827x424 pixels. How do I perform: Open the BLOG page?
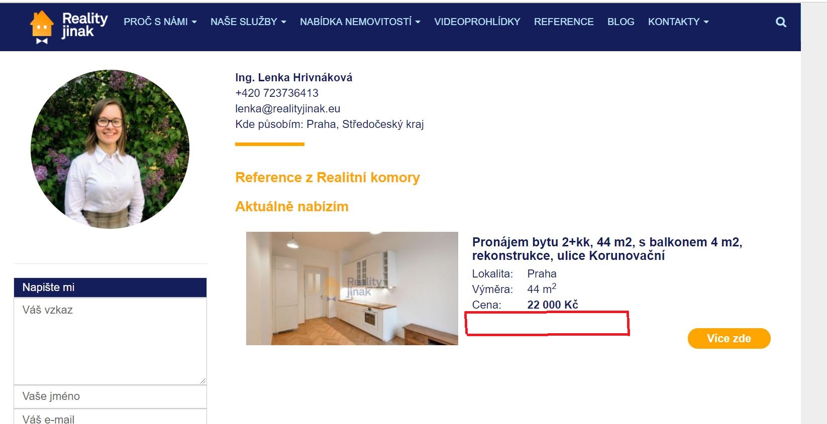(621, 22)
